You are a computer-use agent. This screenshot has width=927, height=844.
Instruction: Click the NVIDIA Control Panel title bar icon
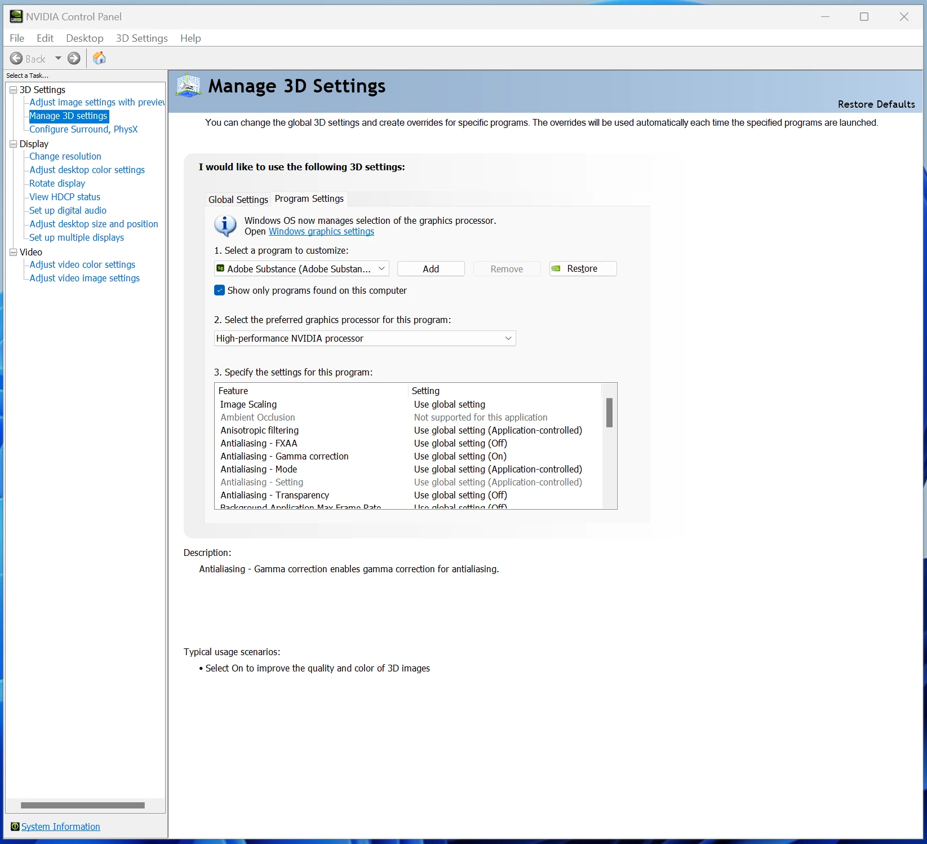16,16
